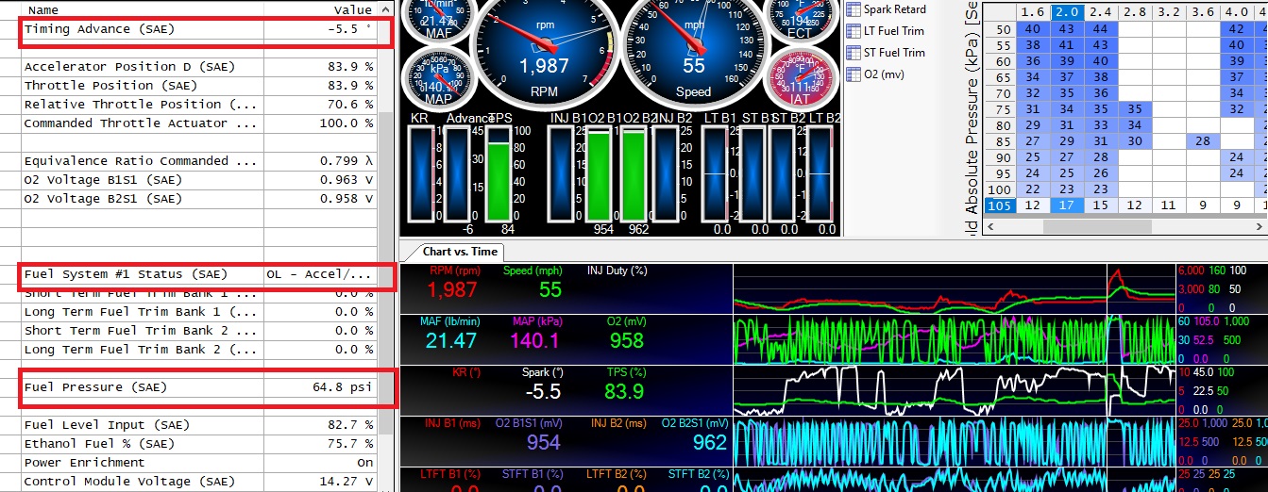Viewport: 1268px width, 492px height.
Task: Click the green TPS bar gauge
Action: [x=498, y=175]
